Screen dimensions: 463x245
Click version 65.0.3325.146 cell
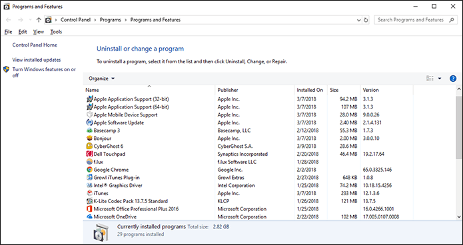378,170
